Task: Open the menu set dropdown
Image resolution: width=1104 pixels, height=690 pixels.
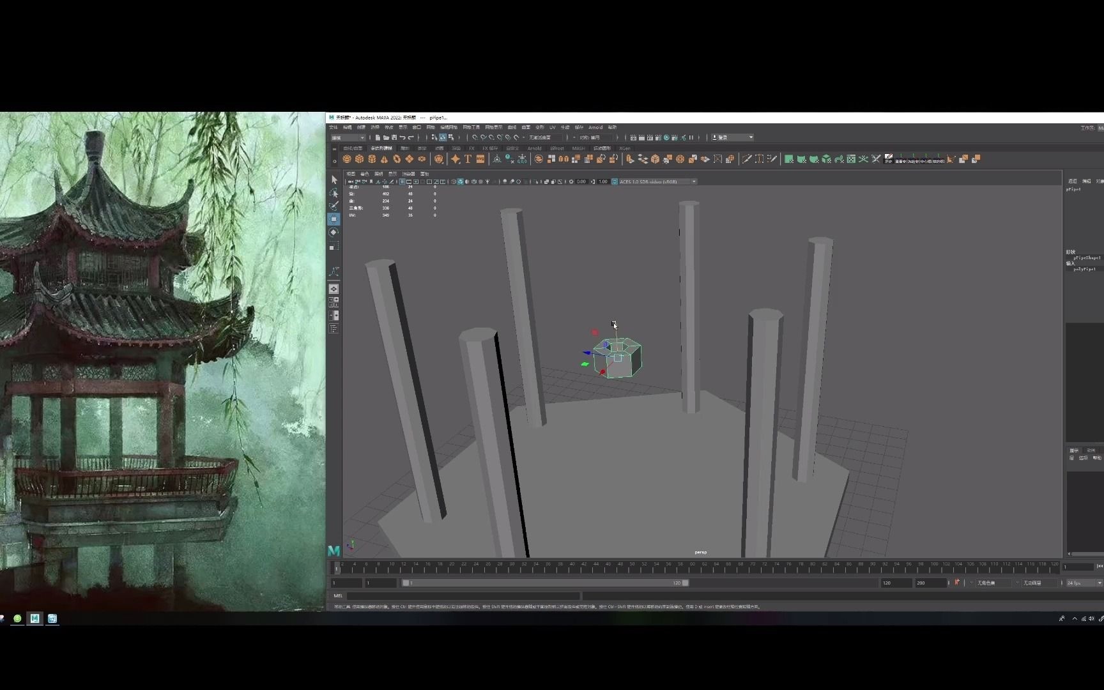Action: [348, 137]
